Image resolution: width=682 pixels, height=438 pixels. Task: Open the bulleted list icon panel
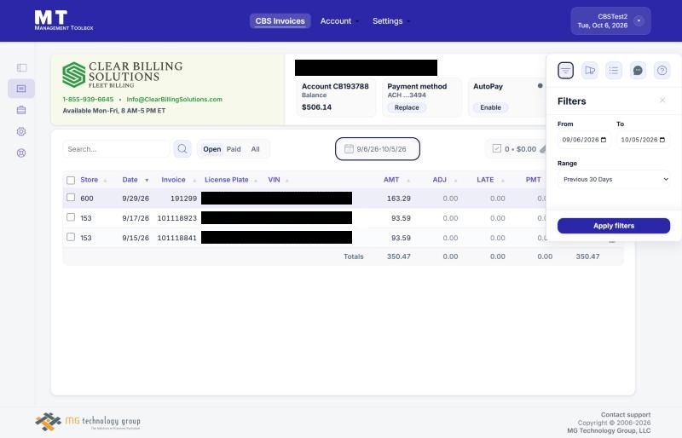point(614,71)
